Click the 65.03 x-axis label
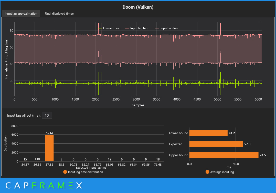 pyautogui.click(x=110, y=165)
